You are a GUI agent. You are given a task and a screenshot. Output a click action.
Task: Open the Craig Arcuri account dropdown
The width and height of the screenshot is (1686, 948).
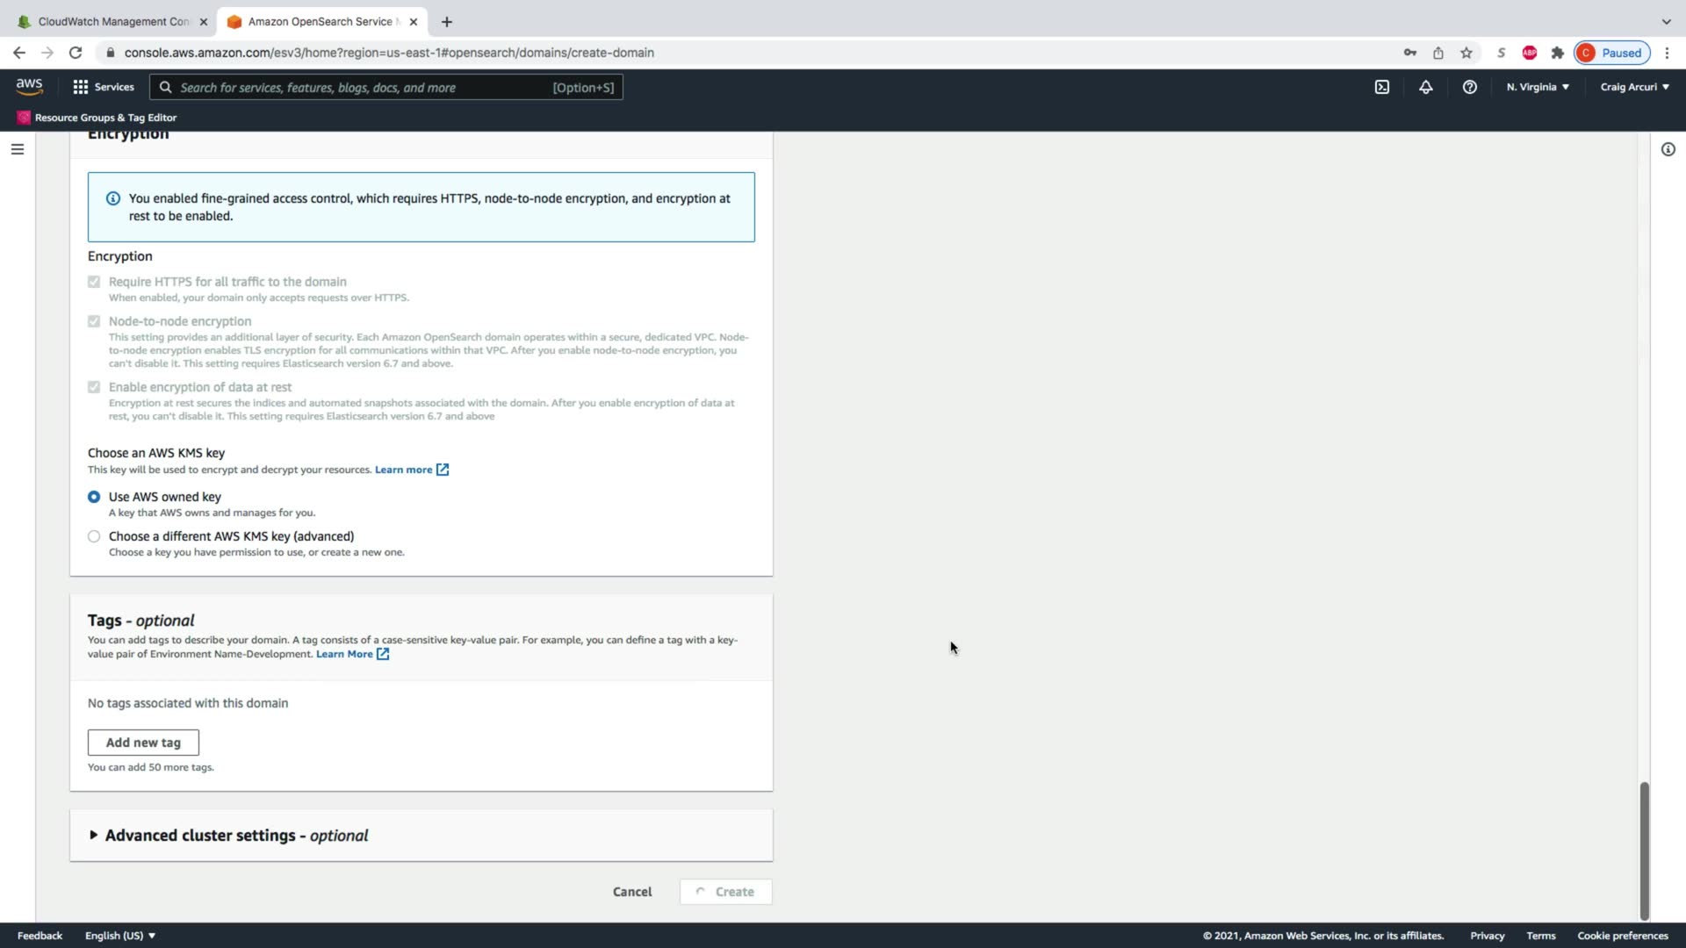(1634, 87)
